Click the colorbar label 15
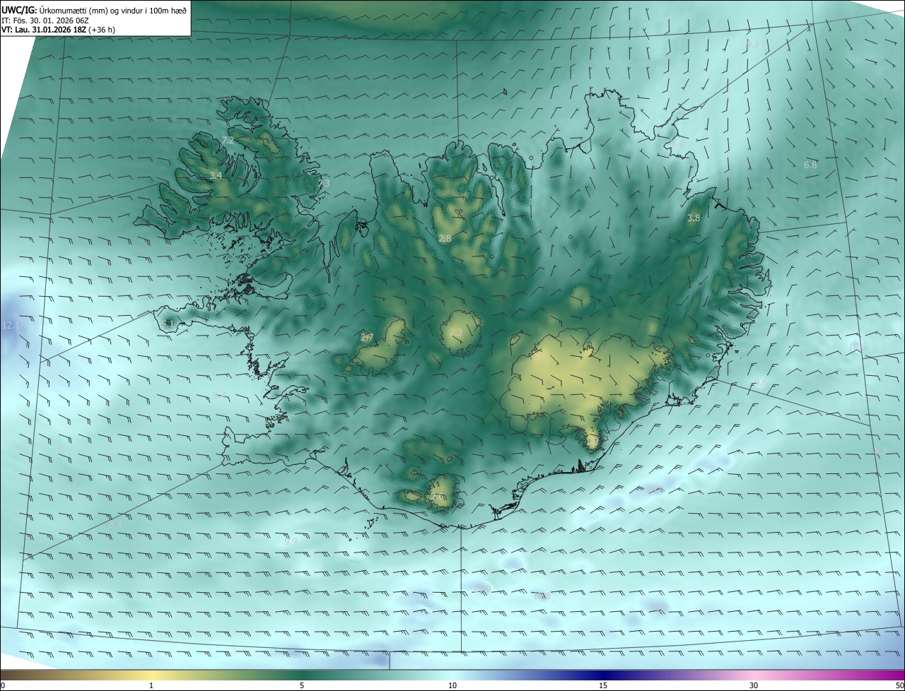The image size is (905, 691). pyautogui.click(x=603, y=685)
